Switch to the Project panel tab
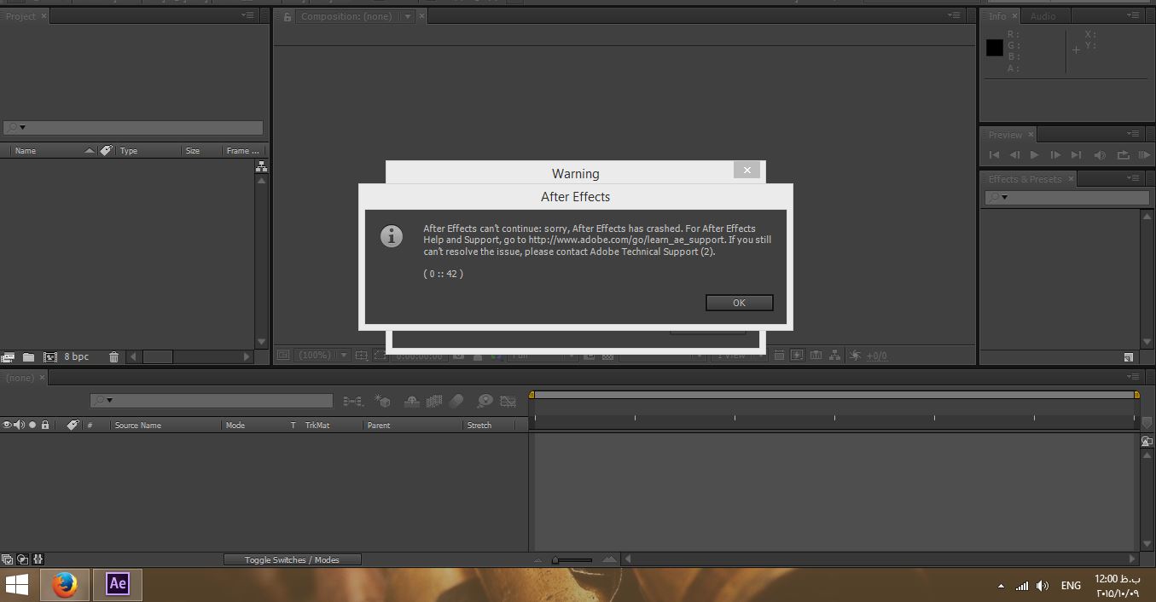This screenshot has height=602, width=1156. [x=21, y=16]
